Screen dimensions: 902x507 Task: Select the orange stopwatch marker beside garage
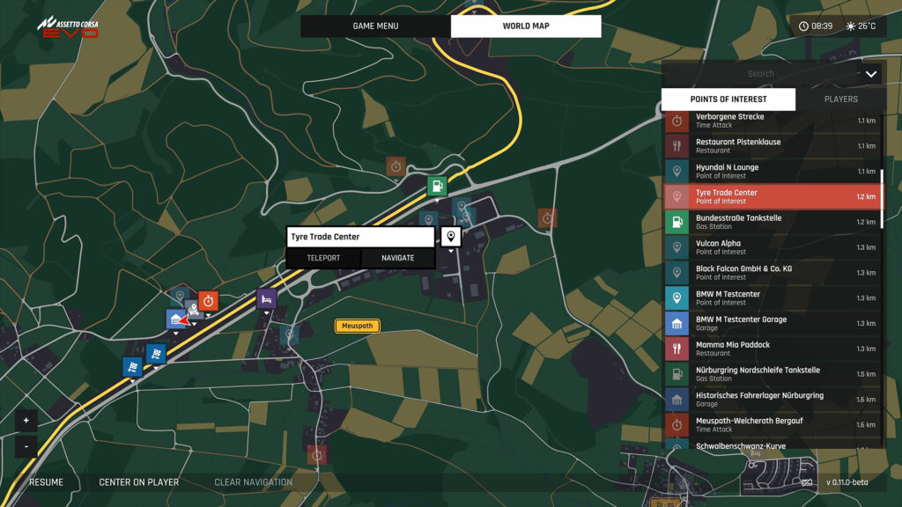pyautogui.click(x=208, y=301)
